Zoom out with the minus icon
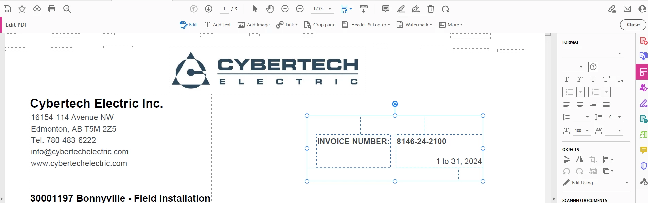Viewport: 648px width, 203px height. coord(285,9)
